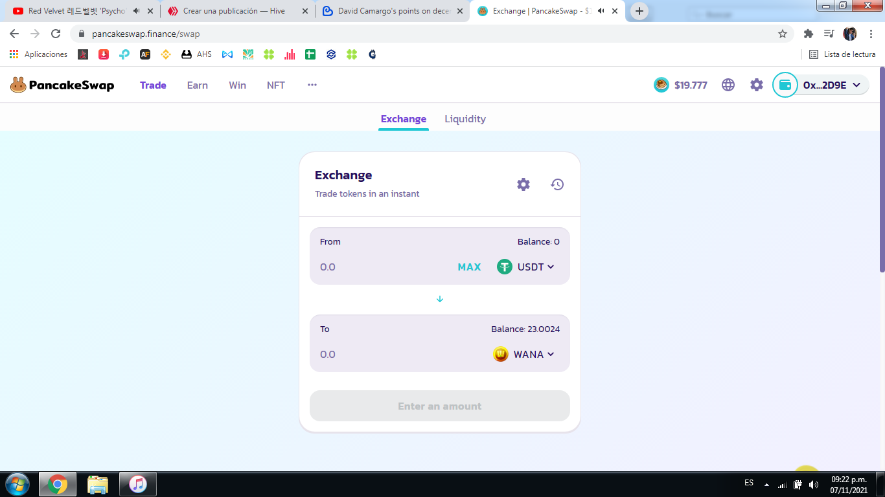Go back in the browser

tap(14, 34)
